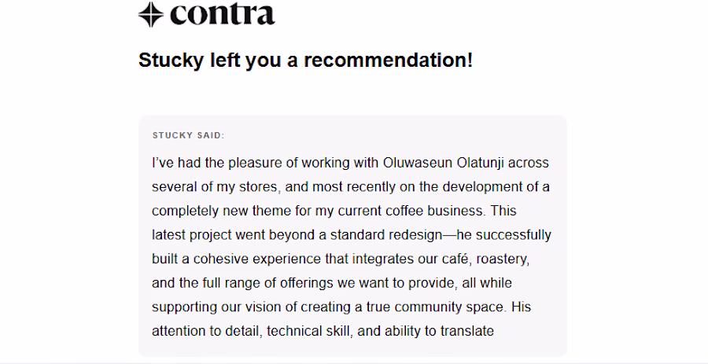Open the contra wordmark link
This screenshot has width=708, height=364.
223,14
